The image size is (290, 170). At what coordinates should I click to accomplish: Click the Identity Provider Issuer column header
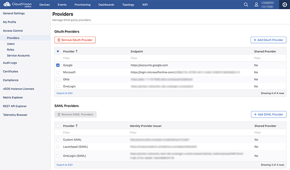click(145, 126)
